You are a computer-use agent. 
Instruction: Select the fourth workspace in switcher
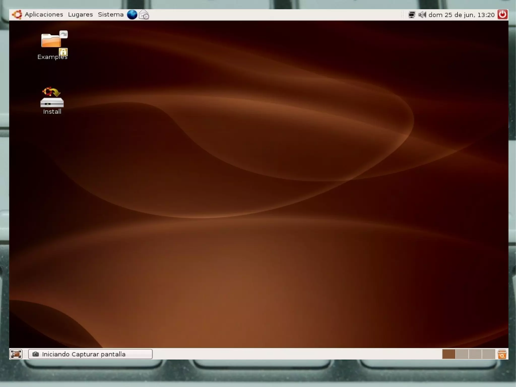click(488, 354)
